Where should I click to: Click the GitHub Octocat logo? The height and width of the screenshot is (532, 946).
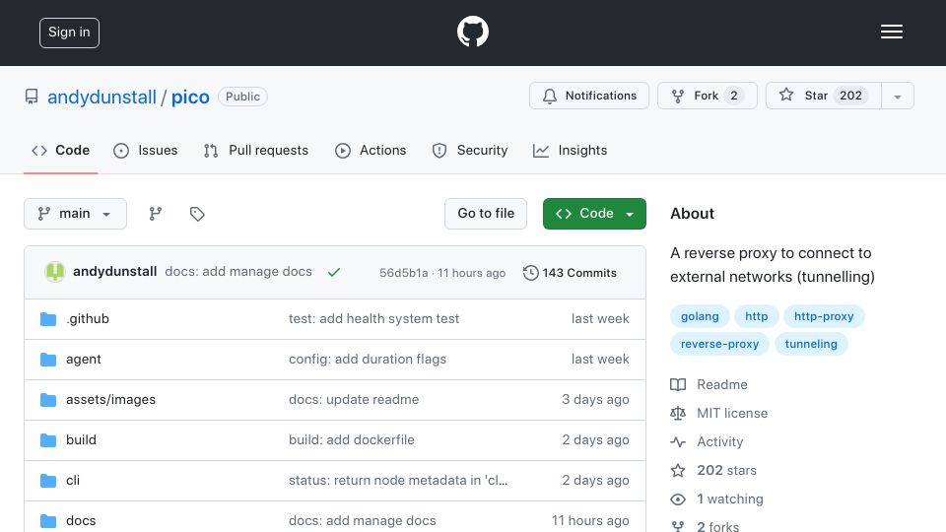(x=472, y=32)
